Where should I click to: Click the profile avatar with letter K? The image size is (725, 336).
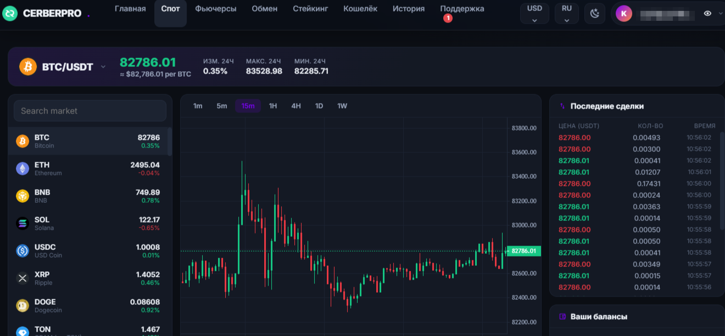623,14
